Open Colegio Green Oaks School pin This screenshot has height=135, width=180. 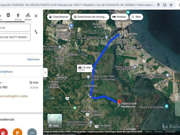coord(88,77)
